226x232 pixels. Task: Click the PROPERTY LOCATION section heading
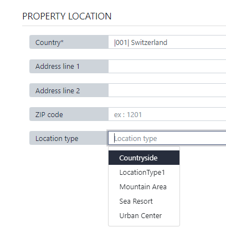tap(67, 16)
